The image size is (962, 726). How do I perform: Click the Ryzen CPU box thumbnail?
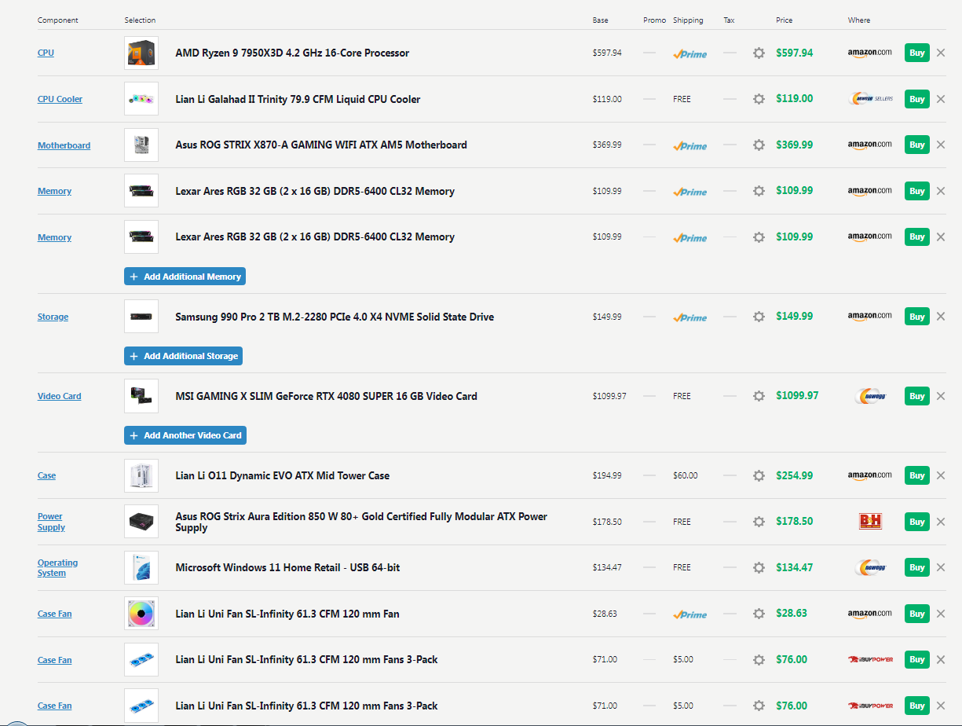click(x=141, y=53)
